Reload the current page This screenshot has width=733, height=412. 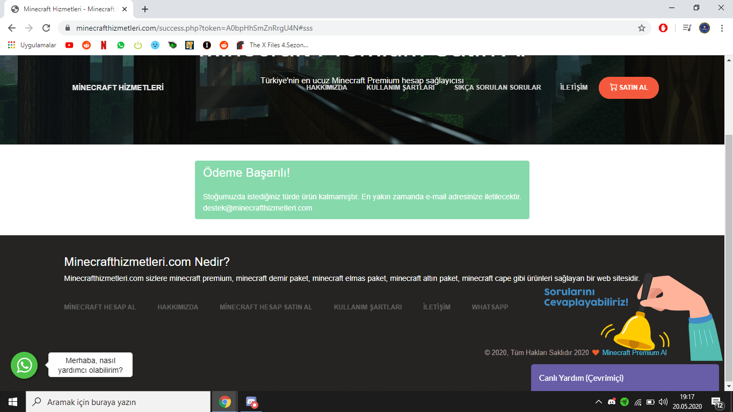[x=46, y=28]
